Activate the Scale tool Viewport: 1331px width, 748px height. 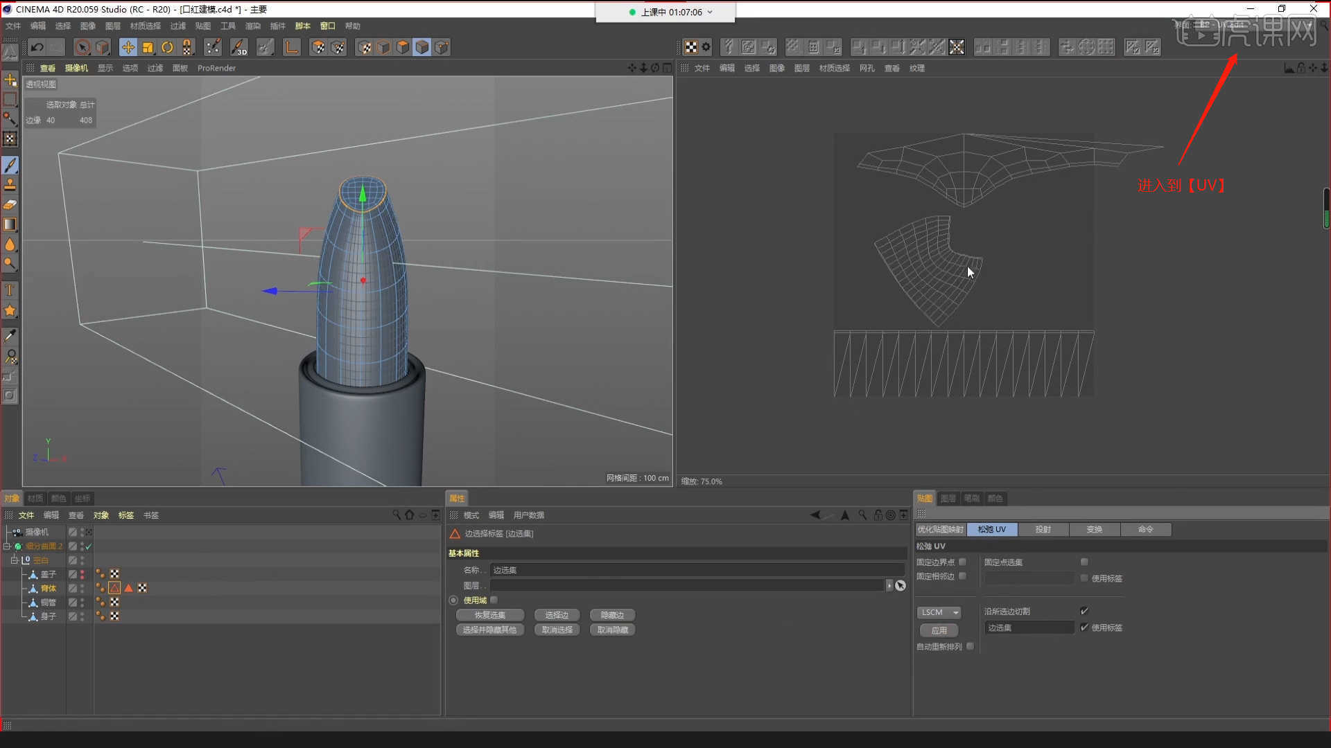148,47
